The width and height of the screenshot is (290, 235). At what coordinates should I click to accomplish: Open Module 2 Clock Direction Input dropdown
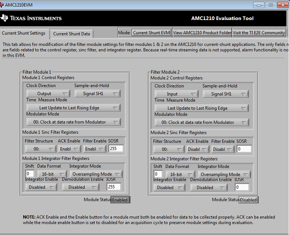click(x=176, y=94)
